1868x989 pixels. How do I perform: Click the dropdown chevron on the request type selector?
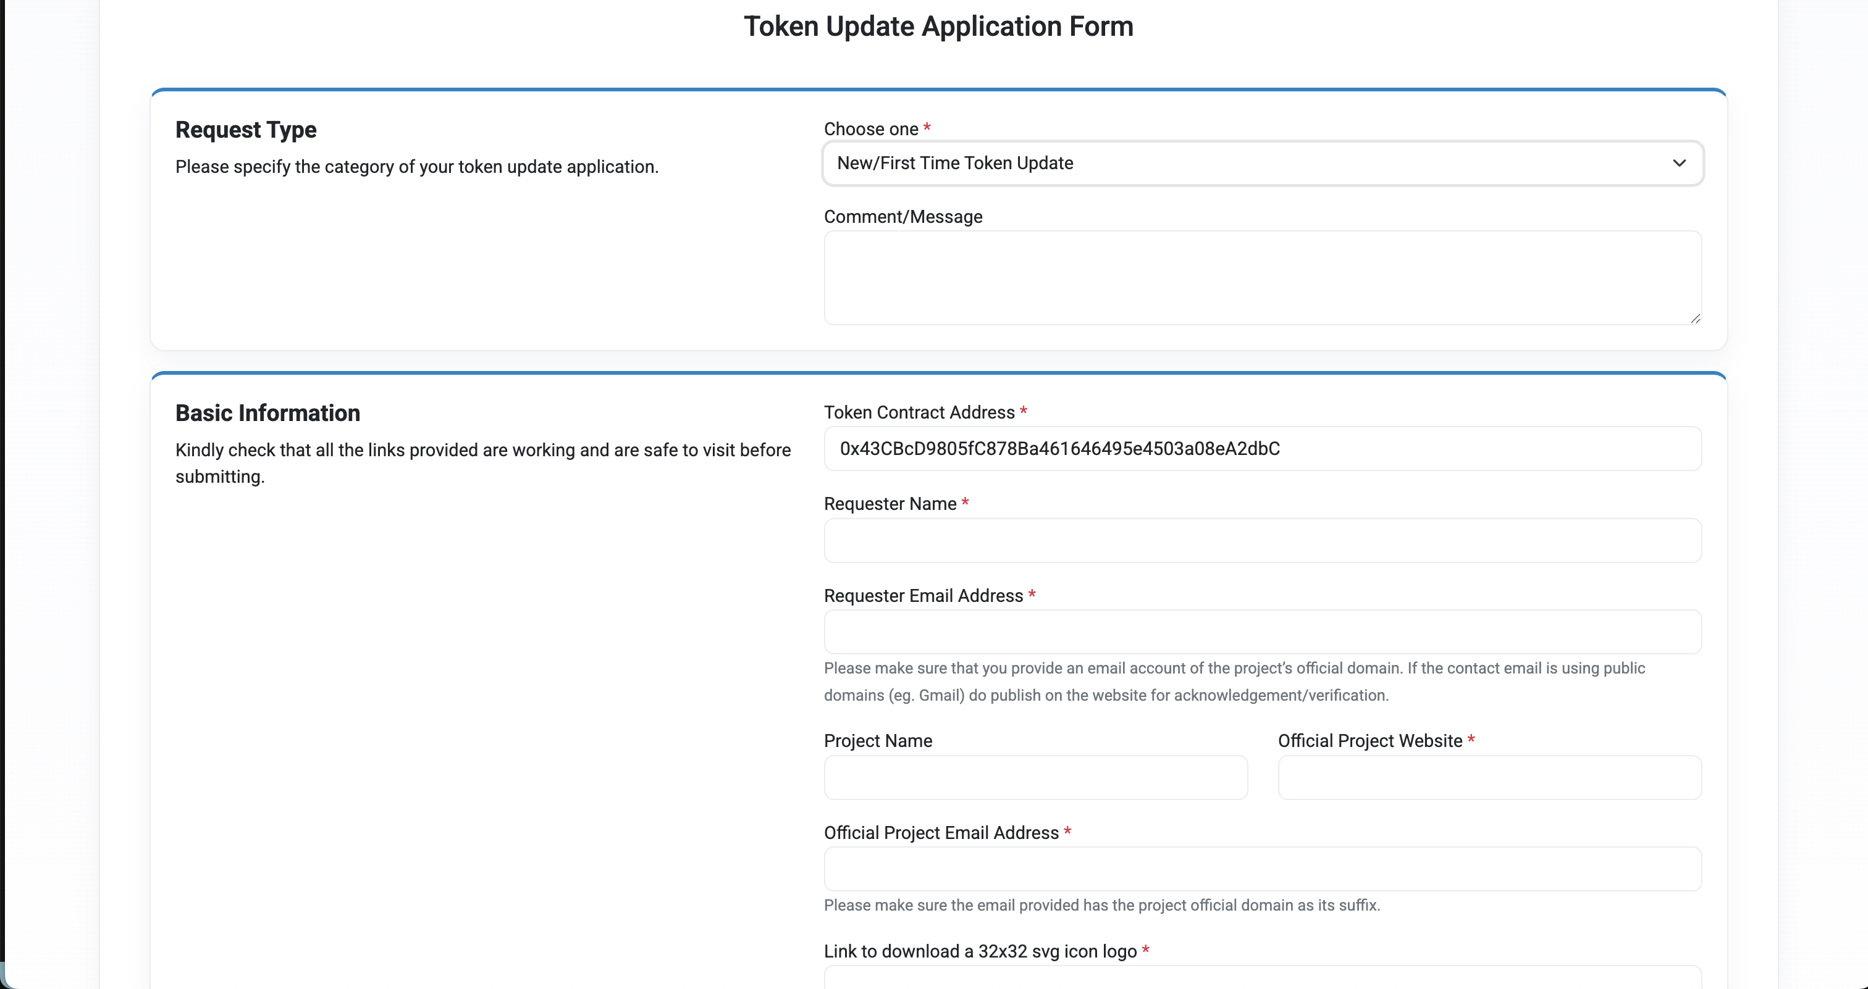[1680, 163]
